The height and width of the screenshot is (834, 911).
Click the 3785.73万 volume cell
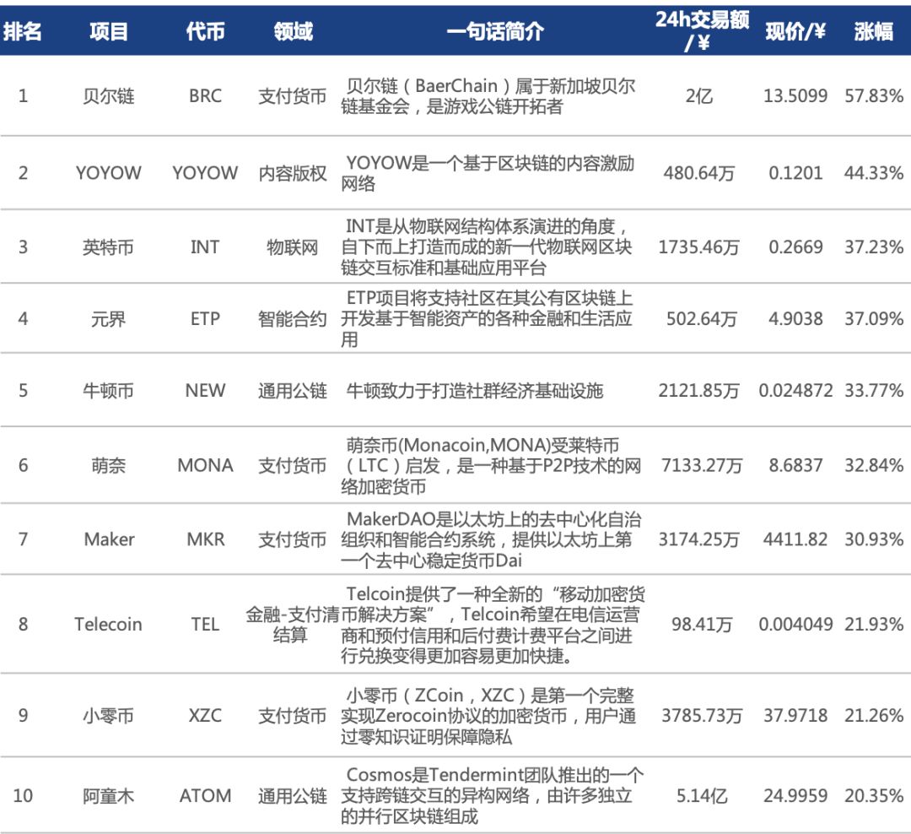point(701,715)
